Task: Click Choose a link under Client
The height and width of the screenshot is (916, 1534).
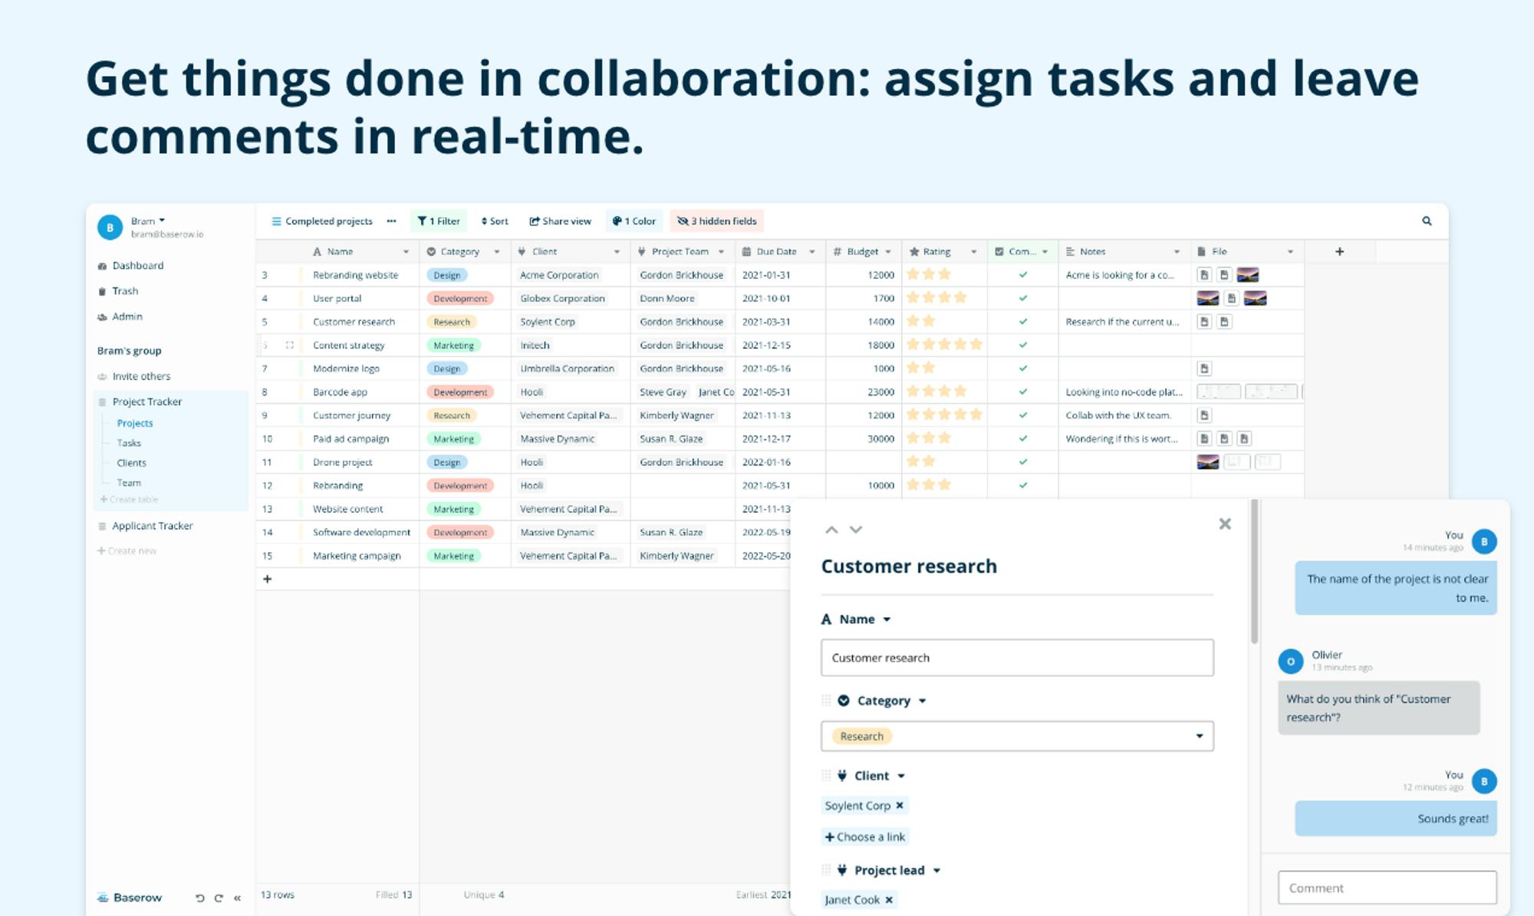Action: pyautogui.click(x=865, y=837)
